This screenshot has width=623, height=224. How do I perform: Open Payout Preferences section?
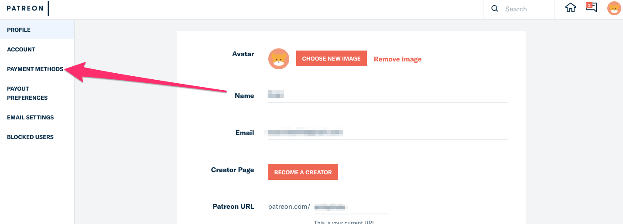pyautogui.click(x=27, y=93)
